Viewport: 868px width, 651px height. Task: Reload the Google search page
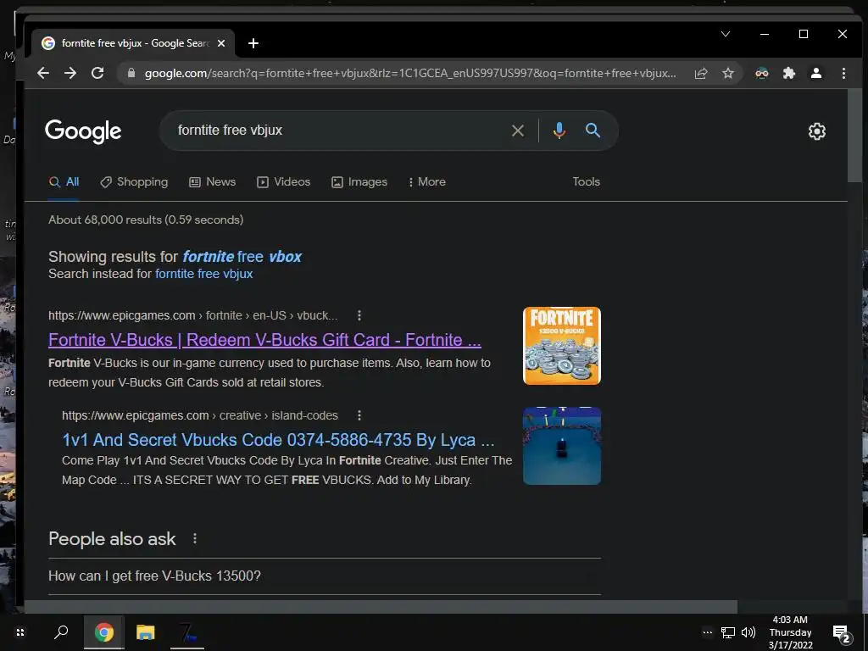point(97,73)
